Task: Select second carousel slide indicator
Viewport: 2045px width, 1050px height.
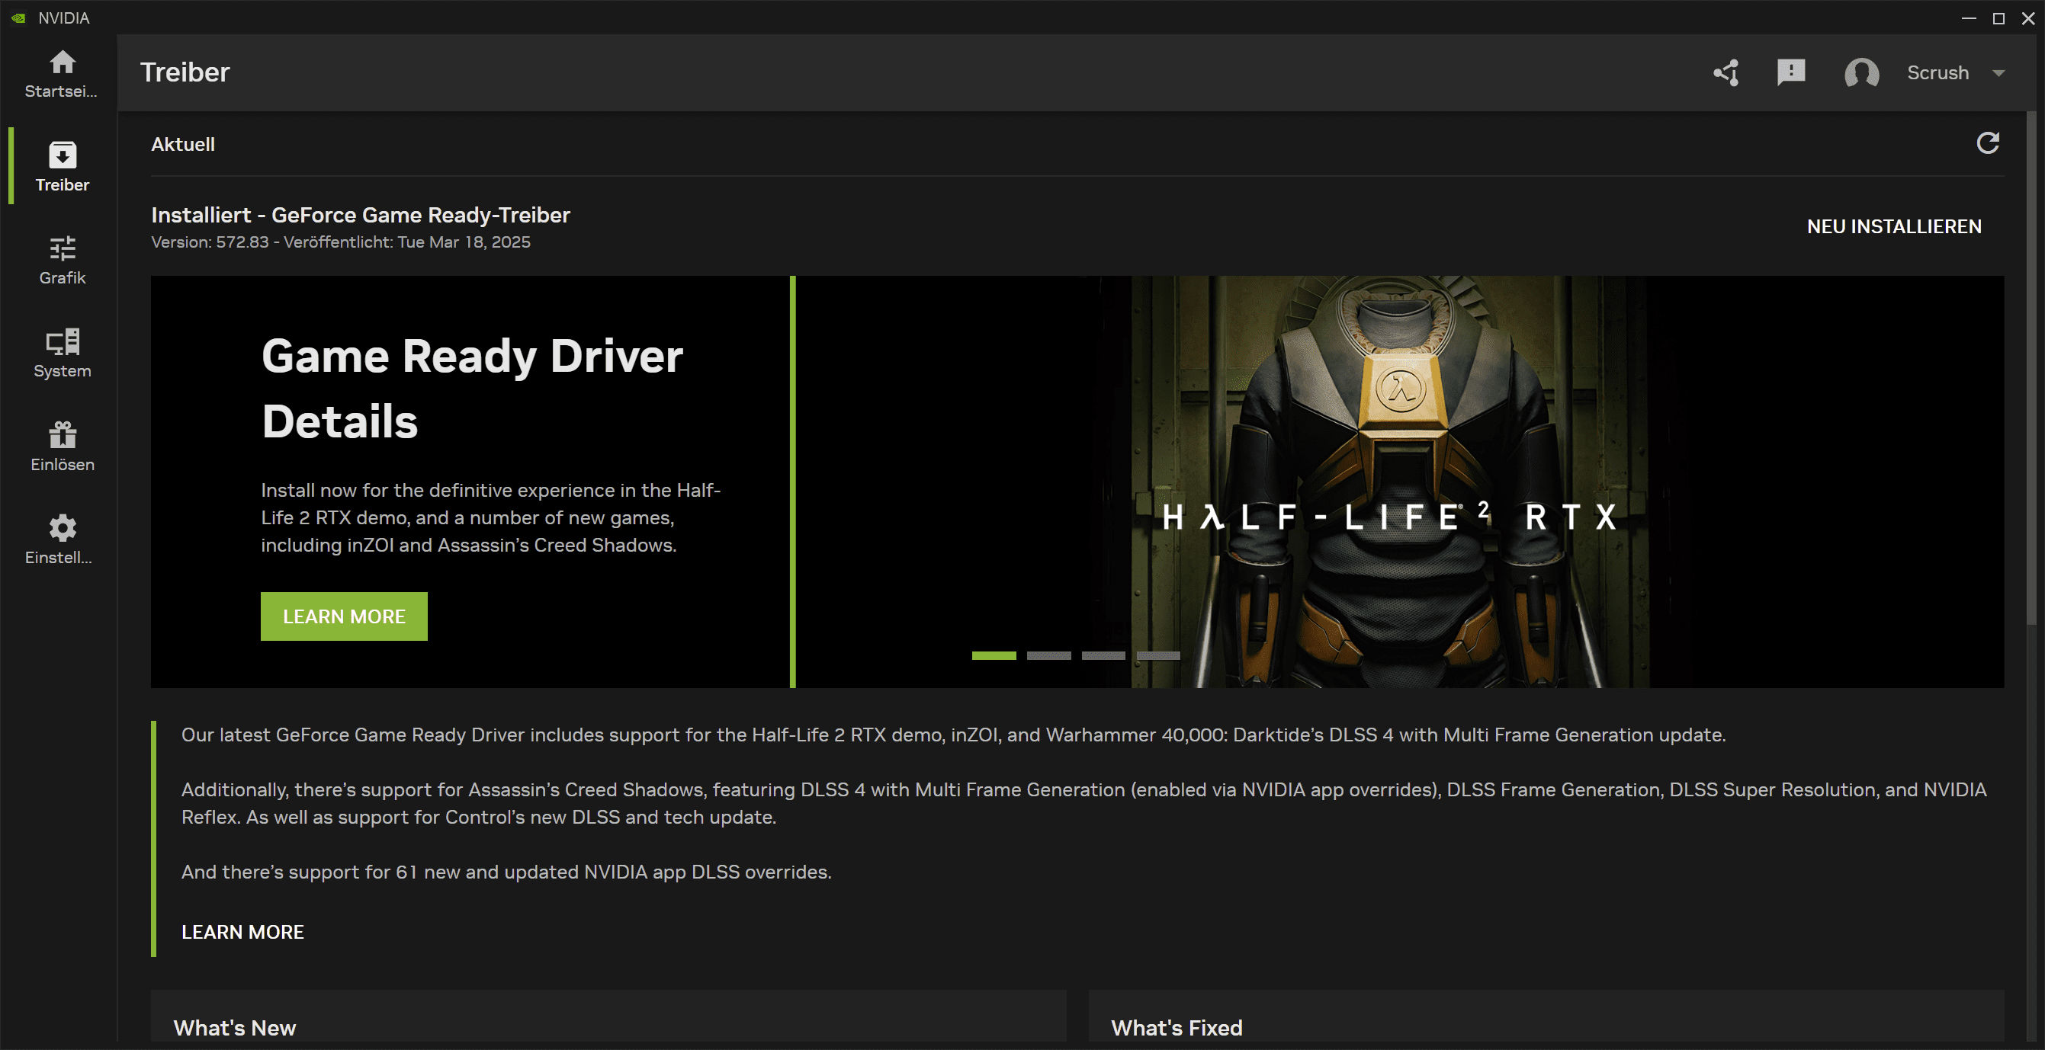Action: [1048, 656]
